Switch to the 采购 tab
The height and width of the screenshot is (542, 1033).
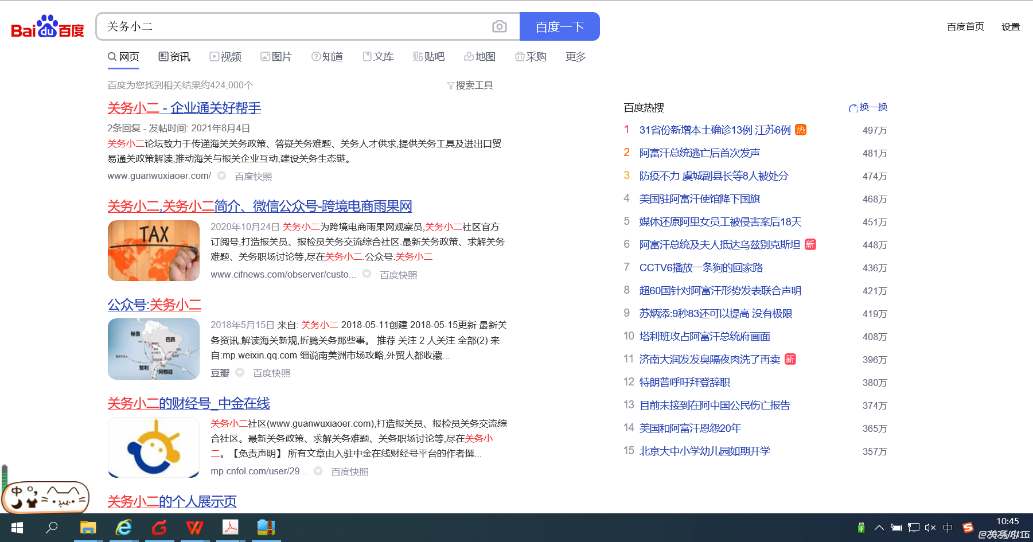tap(531, 57)
